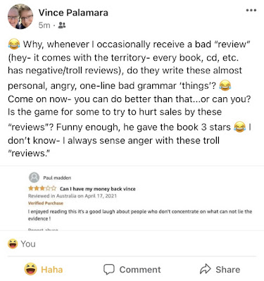Toggle the Haha reaction button
Image resolution: width=264 pixels, height=281 pixels.
click(x=44, y=269)
